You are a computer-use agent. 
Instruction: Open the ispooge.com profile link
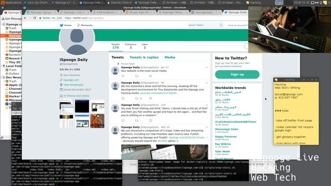coord(71,80)
